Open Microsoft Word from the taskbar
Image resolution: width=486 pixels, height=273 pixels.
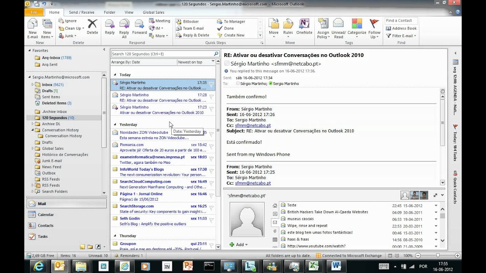click(x=337, y=266)
